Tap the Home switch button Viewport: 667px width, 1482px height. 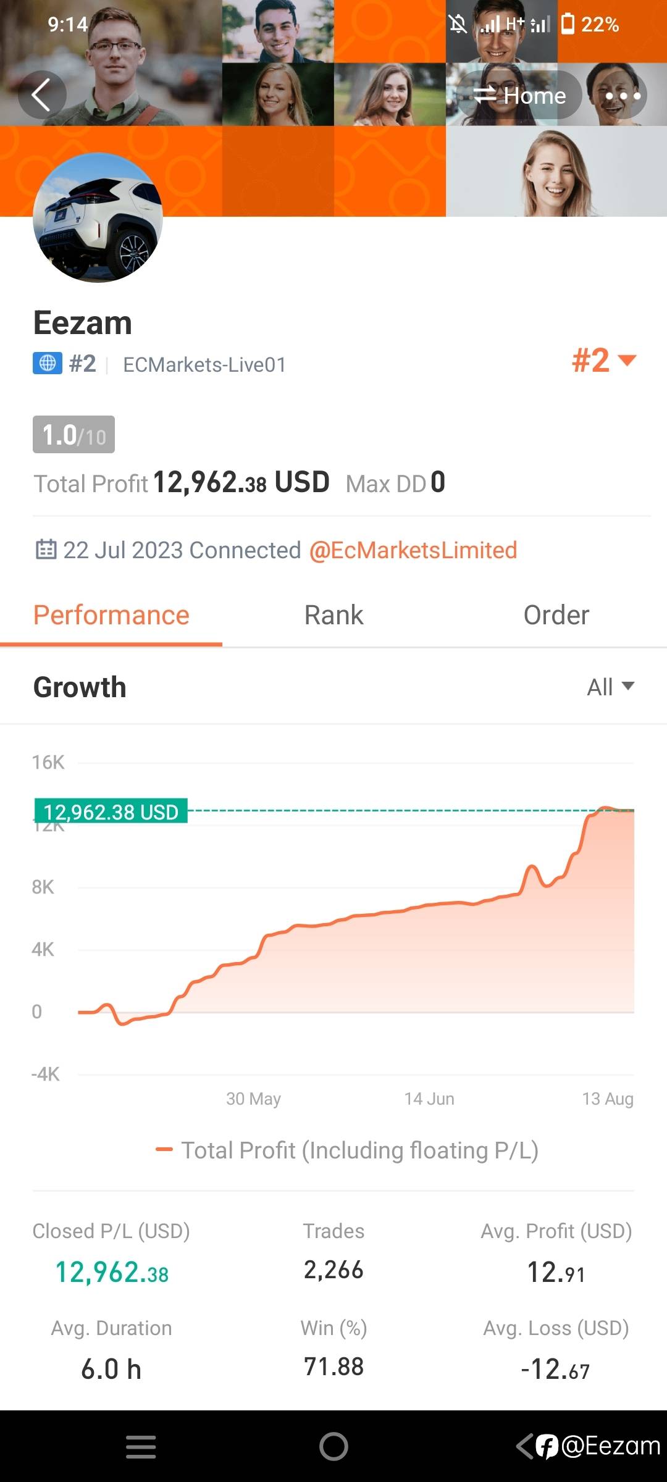(x=519, y=96)
